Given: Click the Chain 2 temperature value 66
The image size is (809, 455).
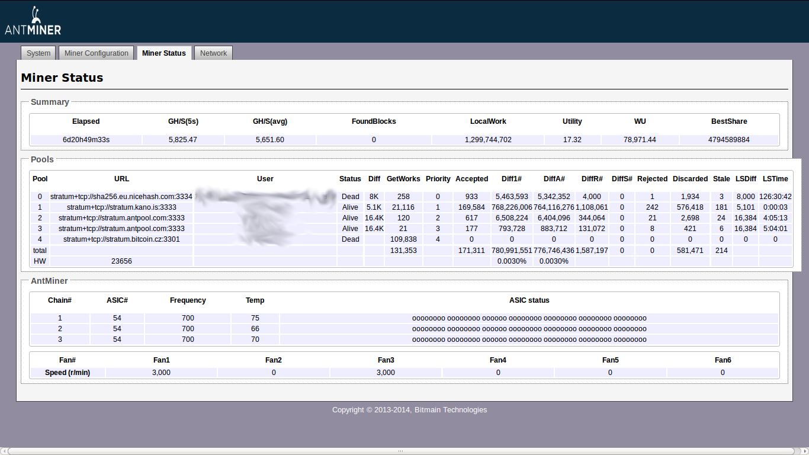Looking at the screenshot, I should (x=255, y=329).
